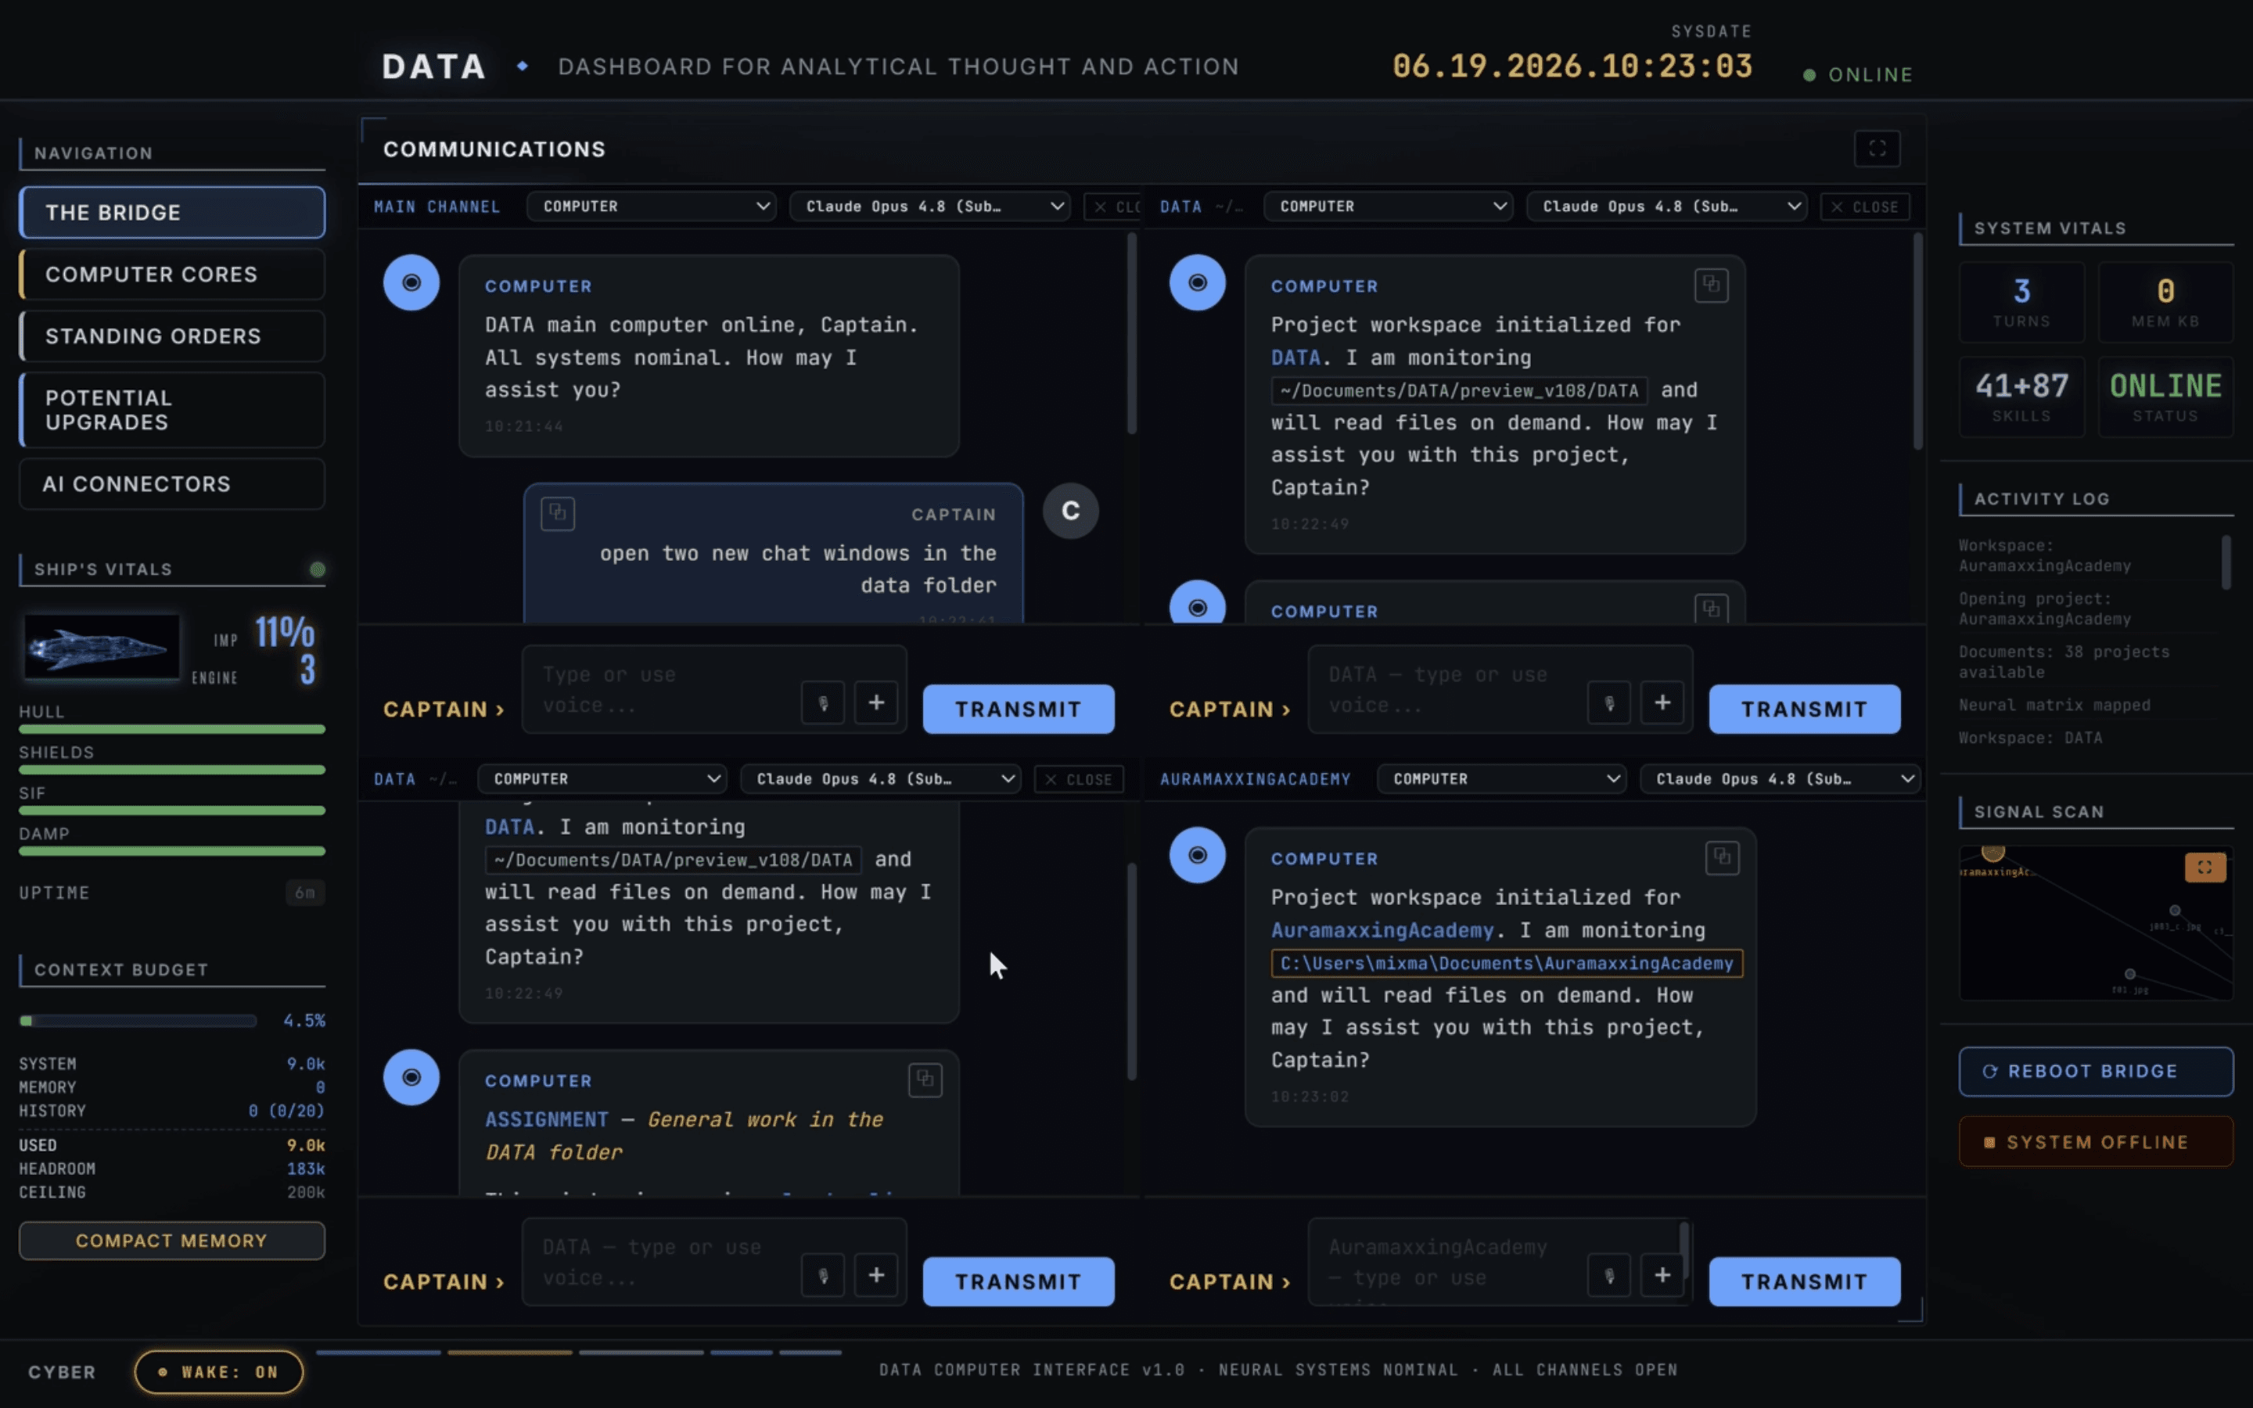This screenshot has width=2253, height=1408.
Task: Click microphone icon in AuramaxxingAcademy input
Action: pyautogui.click(x=1608, y=1275)
